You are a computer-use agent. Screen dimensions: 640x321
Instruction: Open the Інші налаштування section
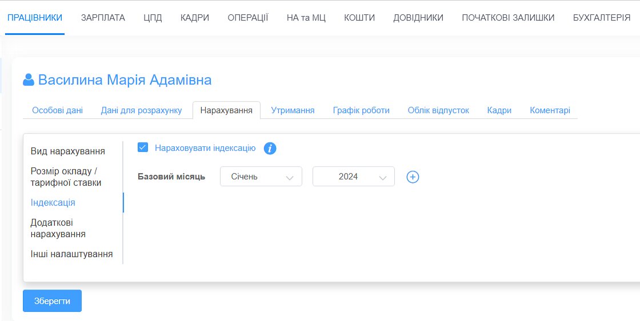[x=71, y=254]
